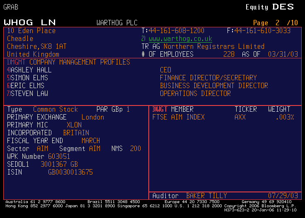The height and width of the screenshot is (218, 305).
Task: Click the Copyright 2006 Bloomberg L.P. text
Action: click(260, 206)
